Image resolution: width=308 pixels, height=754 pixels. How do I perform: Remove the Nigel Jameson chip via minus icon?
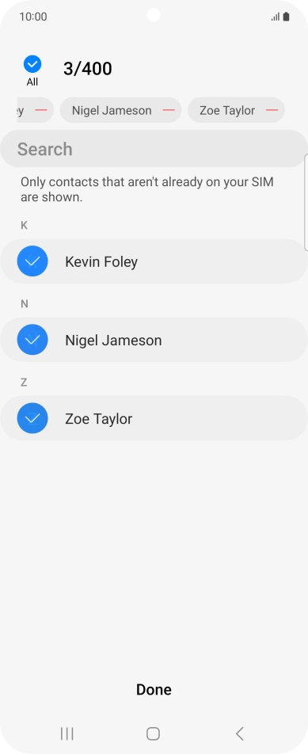tap(169, 110)
